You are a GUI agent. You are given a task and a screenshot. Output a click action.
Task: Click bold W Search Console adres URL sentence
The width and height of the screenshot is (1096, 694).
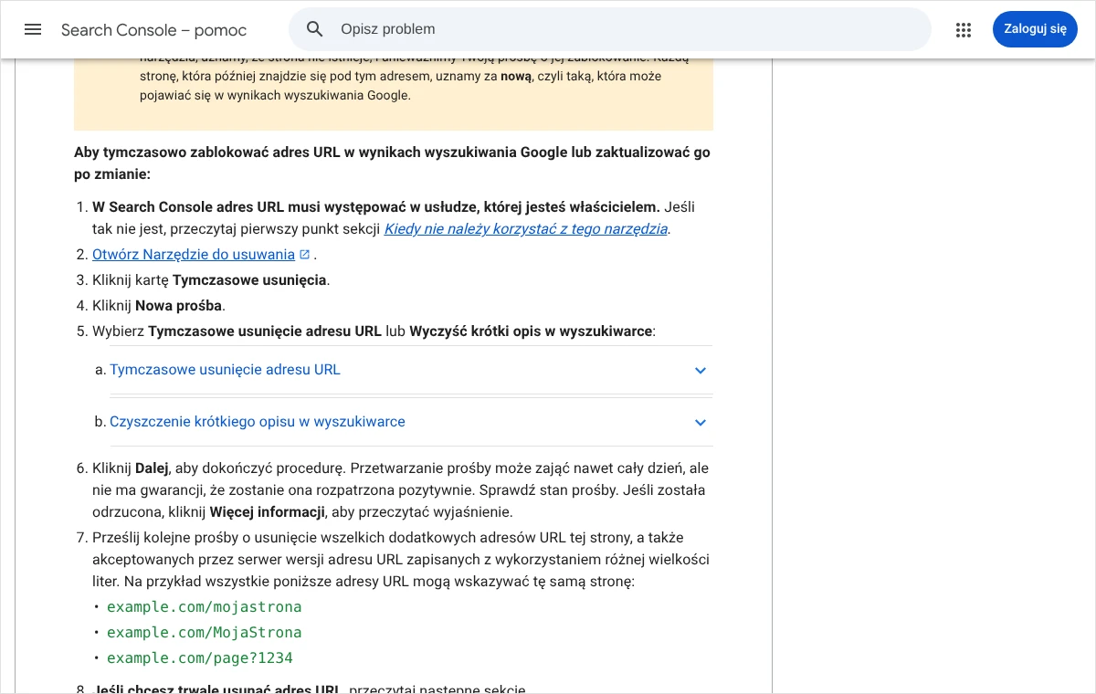pos(375,207)
